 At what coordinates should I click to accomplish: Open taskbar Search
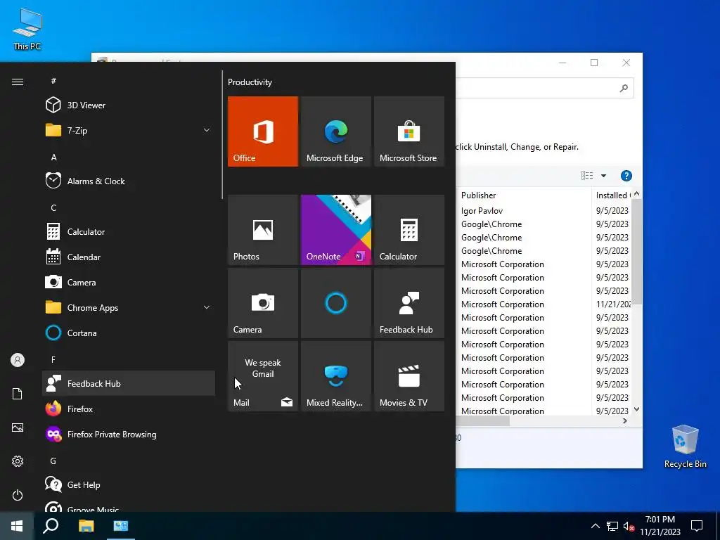point(51,526)
